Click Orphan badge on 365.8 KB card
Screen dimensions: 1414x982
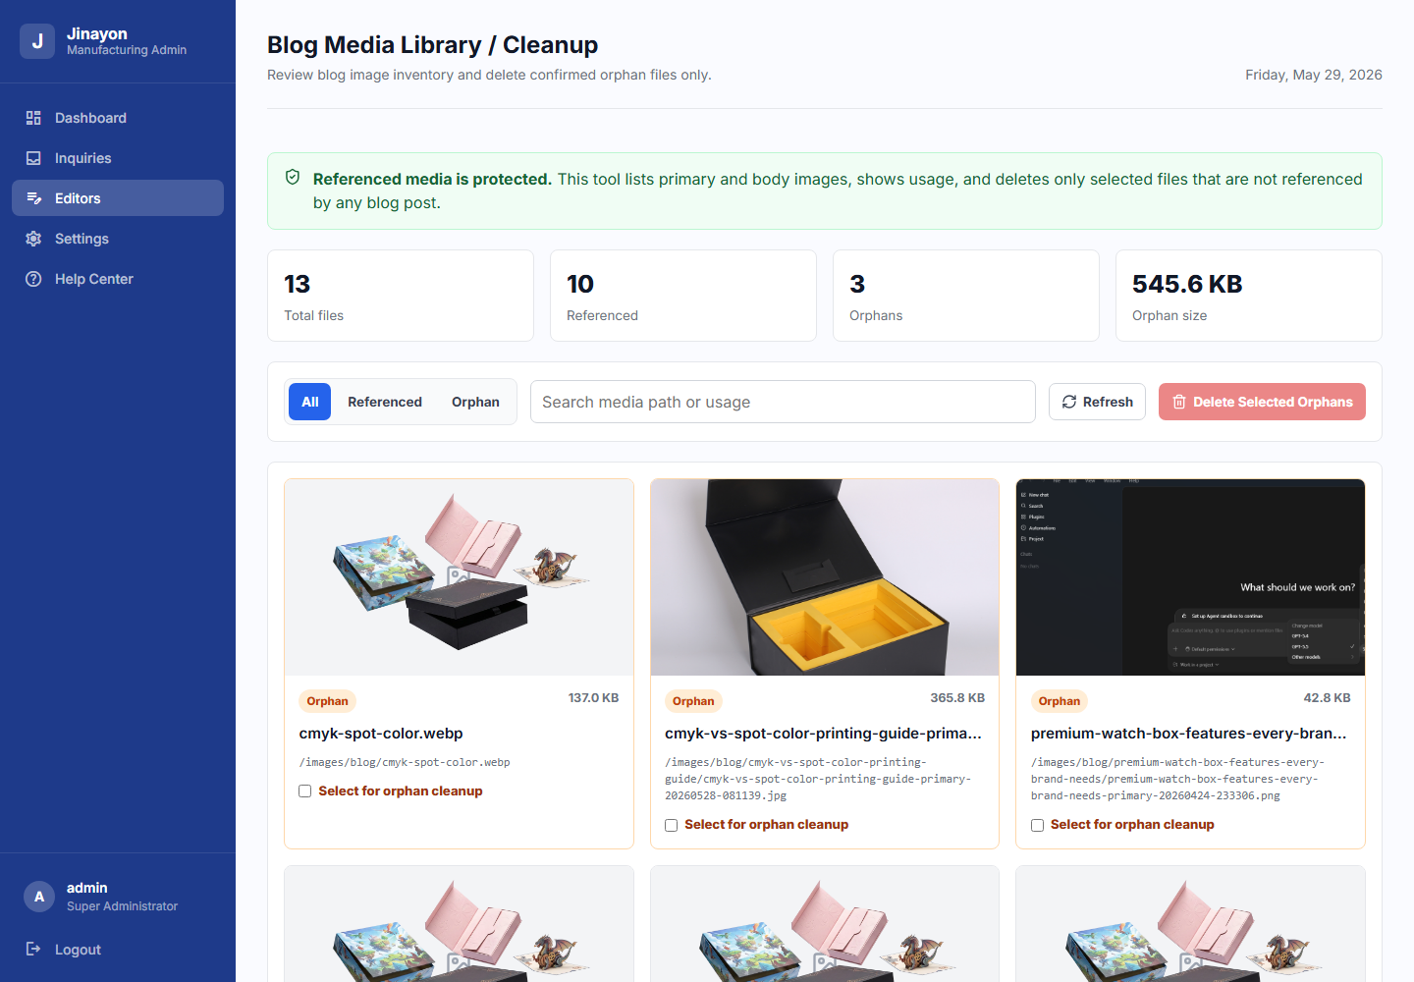(x=693, y=701)
